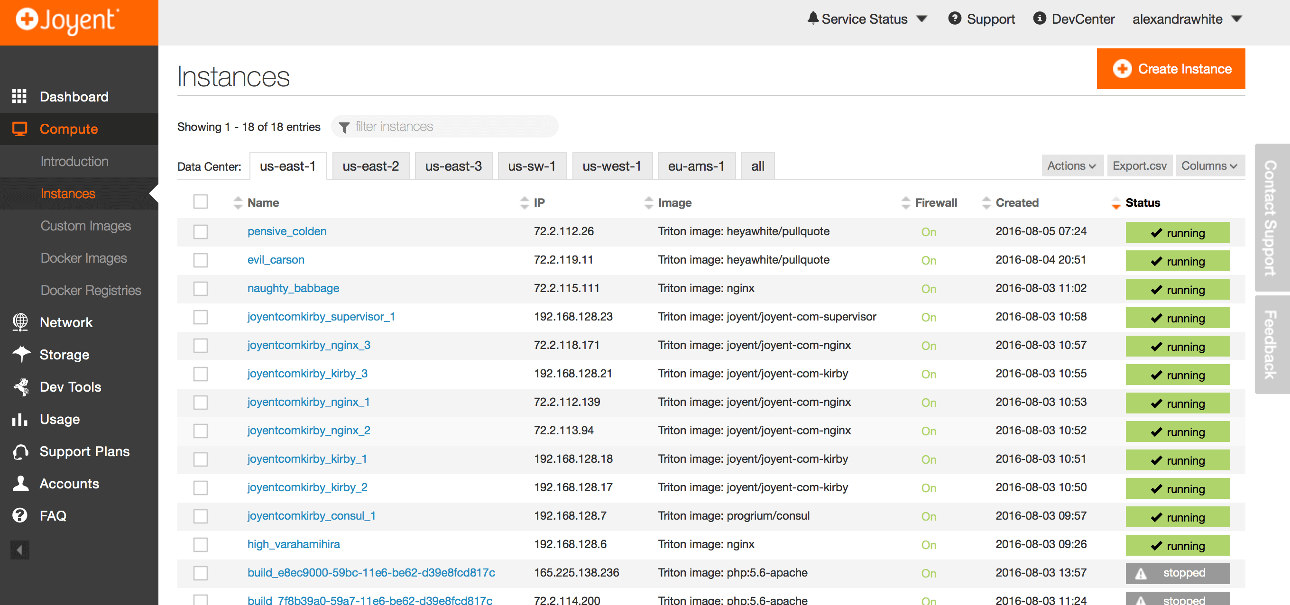Open Usage via bar chart icon
Viewport: 1290px width, 605px height.
[x=19, y=419]
